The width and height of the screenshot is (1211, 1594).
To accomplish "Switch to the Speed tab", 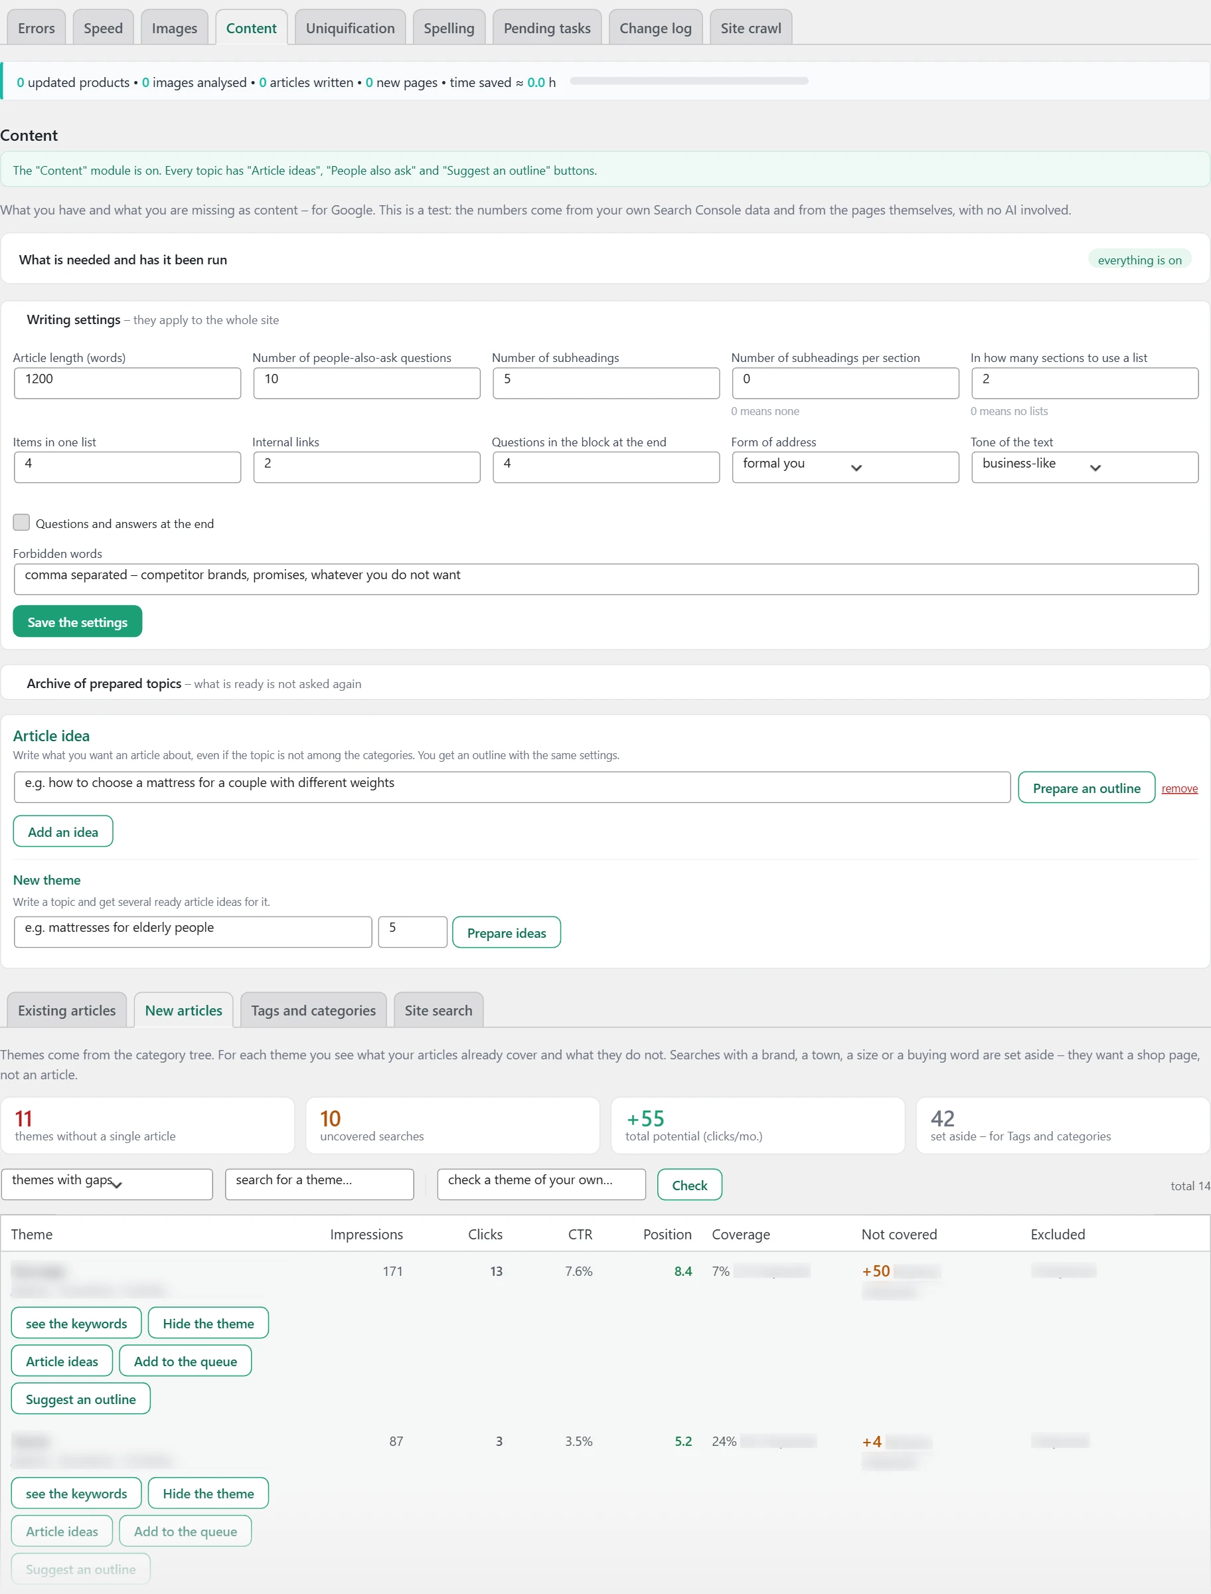I will tap(103, 27).
